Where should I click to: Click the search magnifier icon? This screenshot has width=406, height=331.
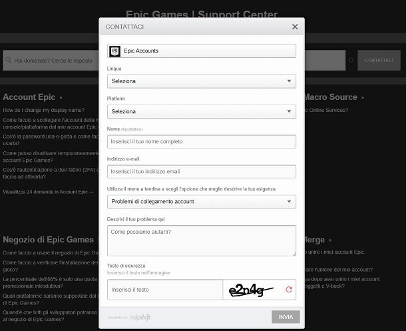coord(9,60)
